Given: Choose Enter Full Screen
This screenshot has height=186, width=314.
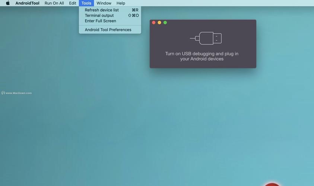Looking at the screenshot, I should 110,21.
